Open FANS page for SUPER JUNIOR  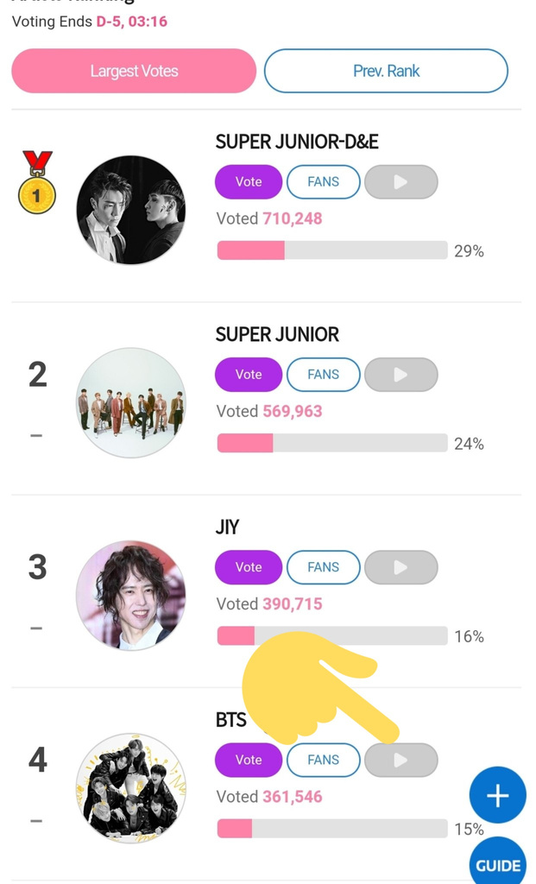323,375
